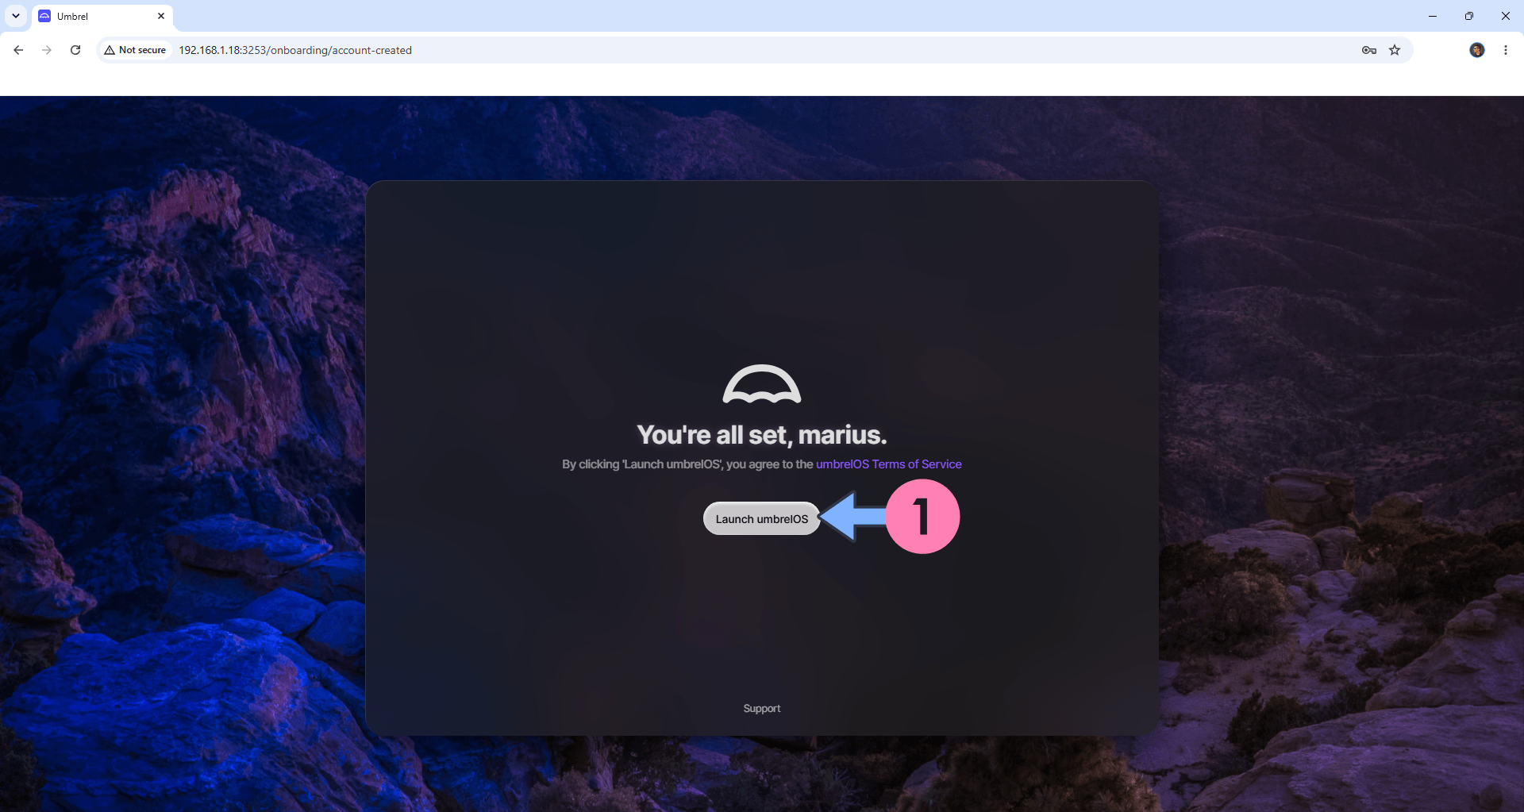
Task: Click the Umbrel tab favicon
Action: pos(44,16)
